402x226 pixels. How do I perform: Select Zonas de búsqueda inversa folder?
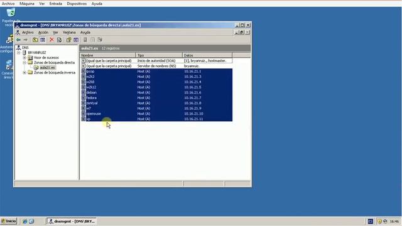55,73
